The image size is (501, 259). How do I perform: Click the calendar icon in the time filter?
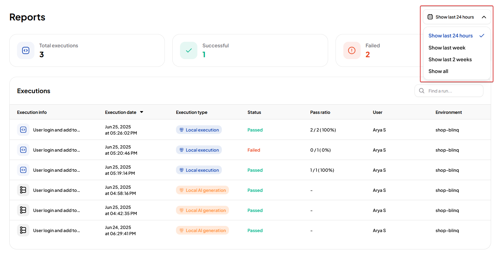(x=430, y=17)
